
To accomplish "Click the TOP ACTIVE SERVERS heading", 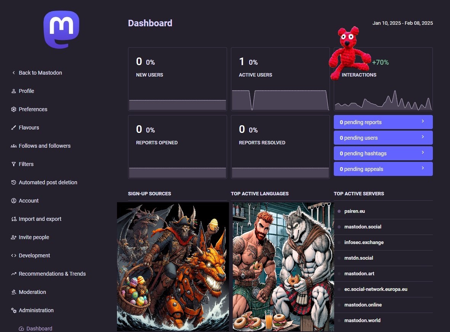I will (359, 194).
